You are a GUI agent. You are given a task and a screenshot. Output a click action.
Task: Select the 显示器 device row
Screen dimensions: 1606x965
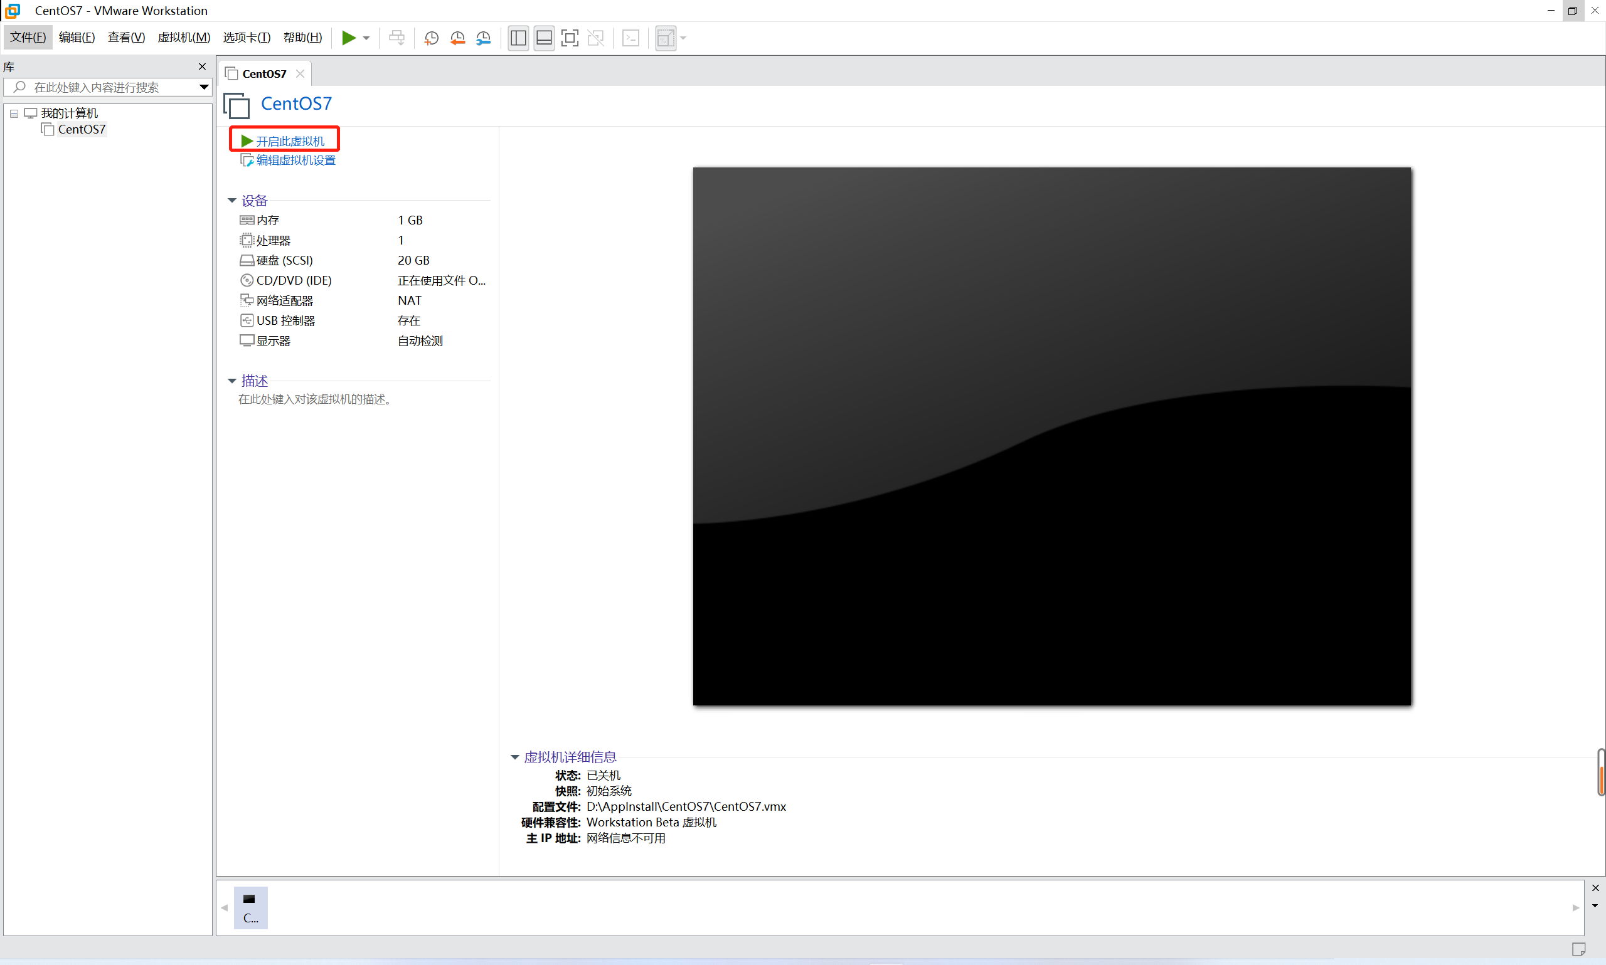[x=363, y=340]
